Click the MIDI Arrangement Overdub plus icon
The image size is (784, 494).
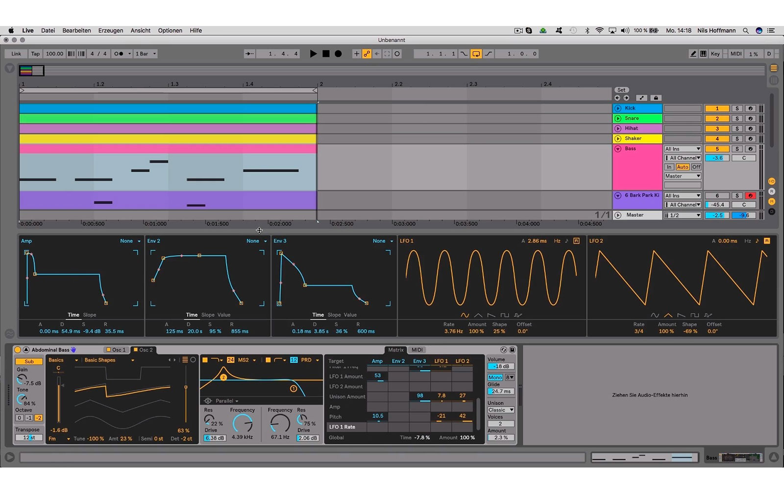[x=356, y=54]
